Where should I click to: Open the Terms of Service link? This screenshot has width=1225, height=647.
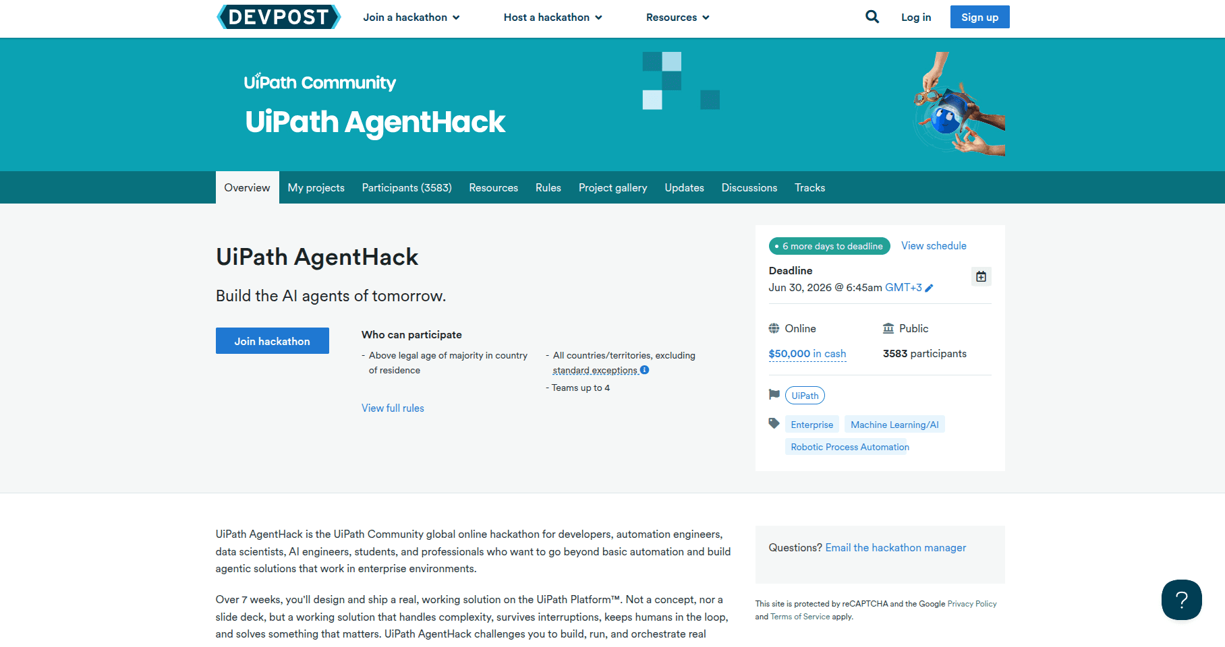(800, 617)
